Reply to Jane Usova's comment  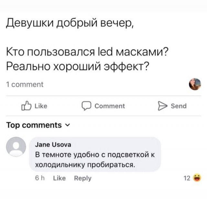(83, 178)
